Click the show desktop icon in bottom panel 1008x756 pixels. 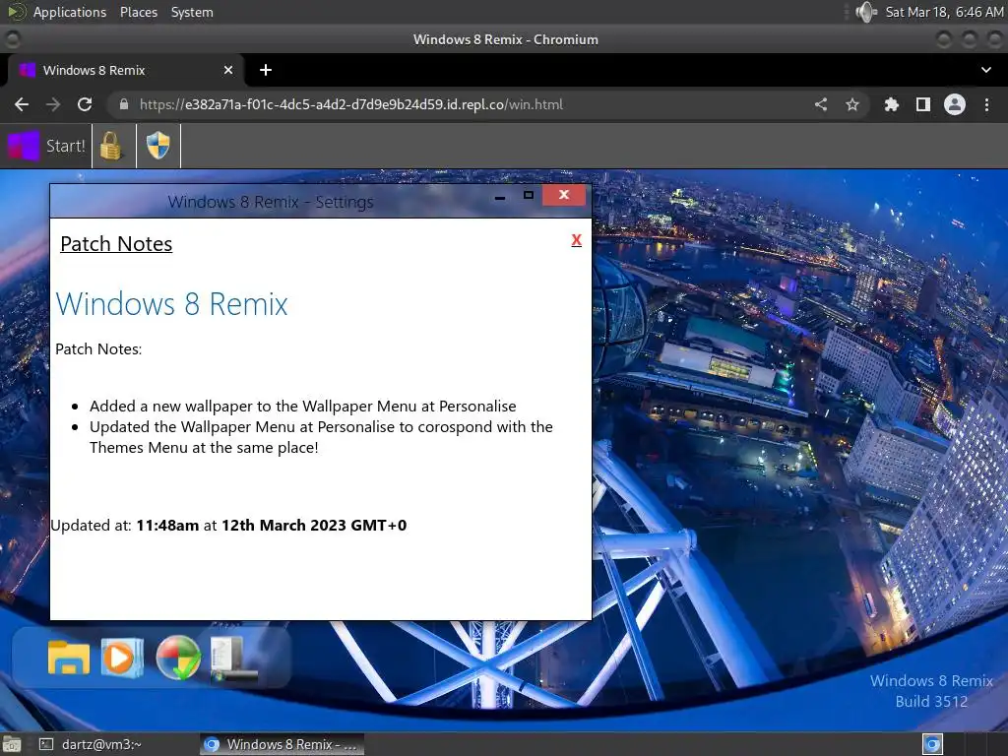[11, 744]
